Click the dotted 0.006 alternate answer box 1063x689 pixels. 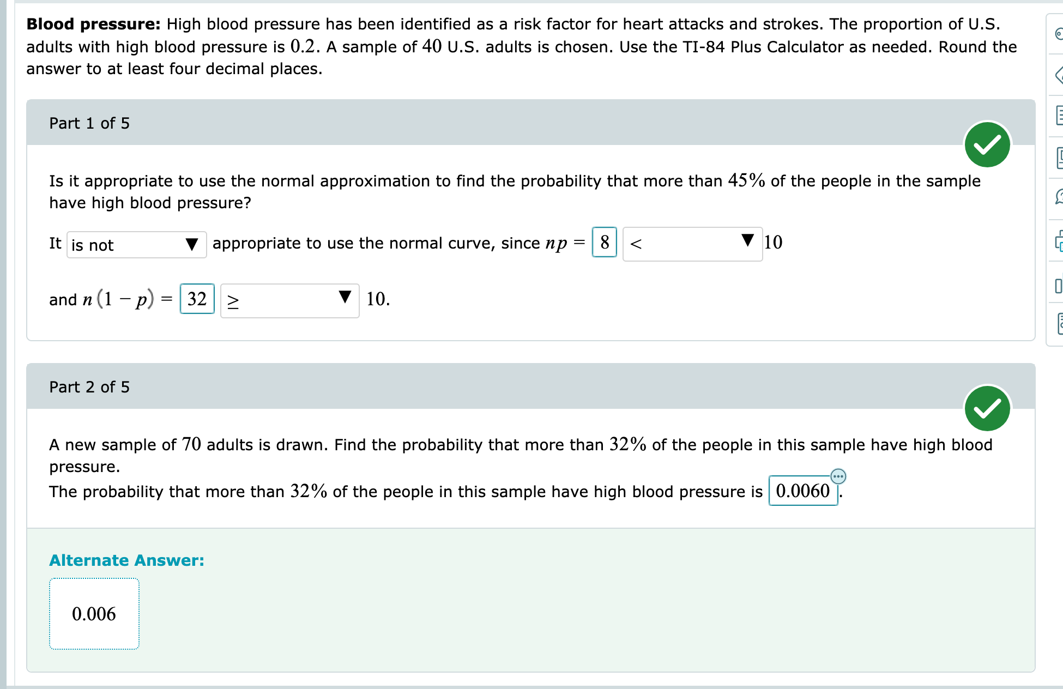(94, 614)
